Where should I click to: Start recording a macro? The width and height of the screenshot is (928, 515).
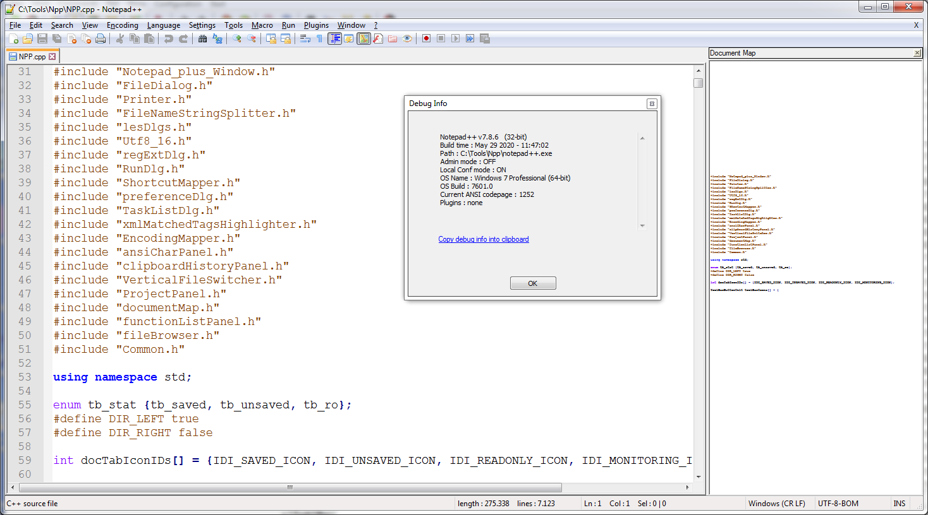(425, 38)
